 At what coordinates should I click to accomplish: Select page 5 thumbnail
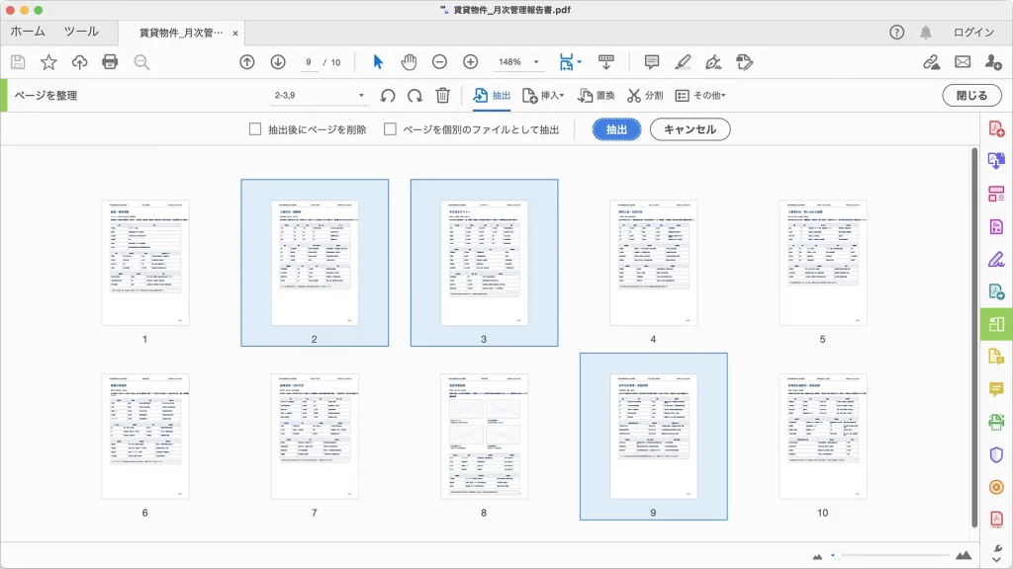(822, 263)
